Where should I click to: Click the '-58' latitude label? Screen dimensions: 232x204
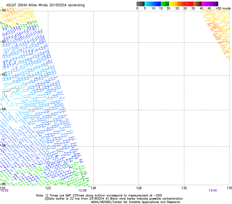(3, 146)
